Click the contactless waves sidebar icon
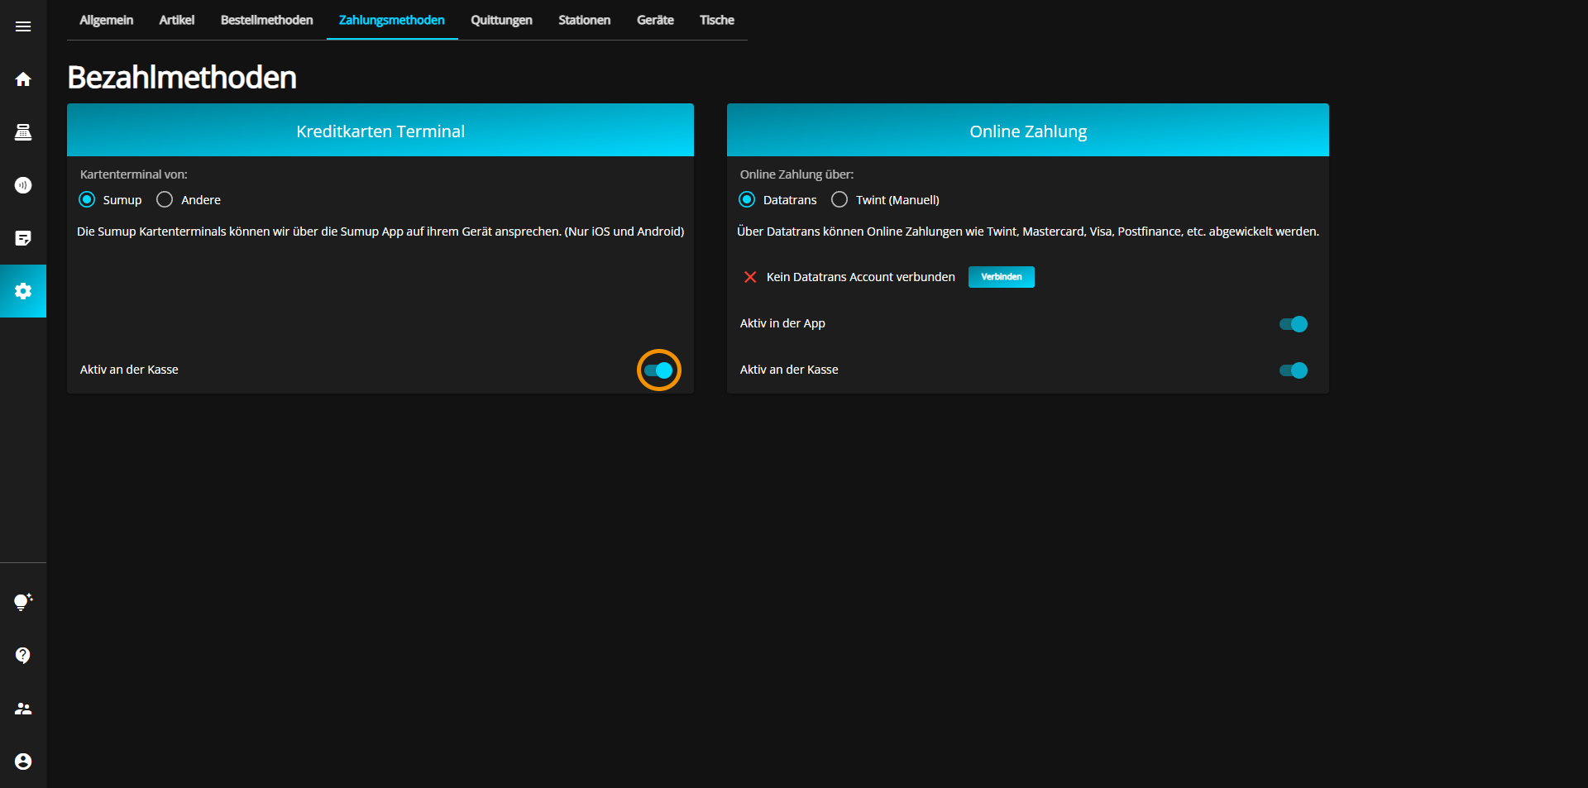The height and width of the screenshot is (788, 1588). click(23, 185)
